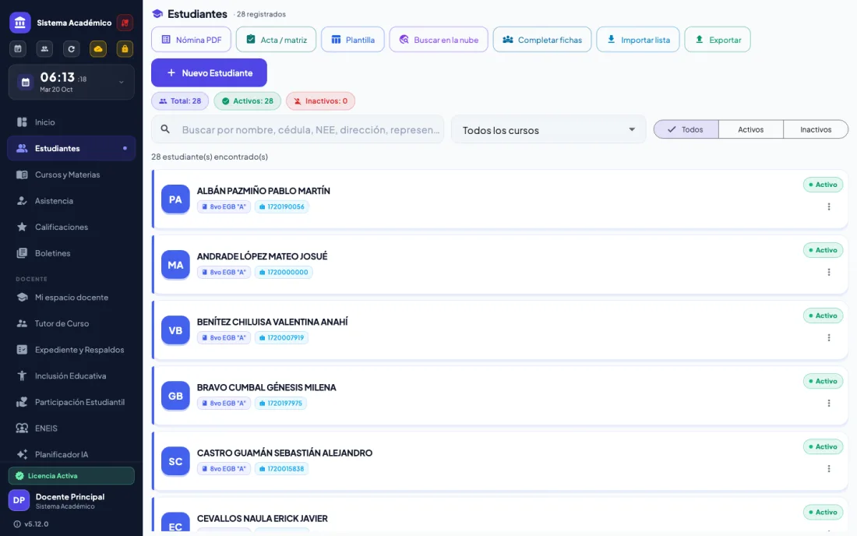The height and width of the screenshot is (536, 857).
Task: Open the Docente Principal user profile
Action: (x=71, y=500)
